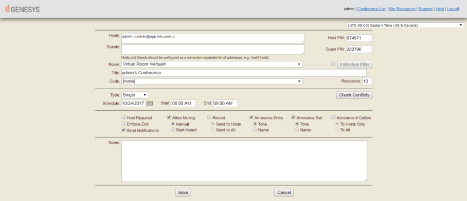Disable the Announce Exit checkbox

pos(293,117)
